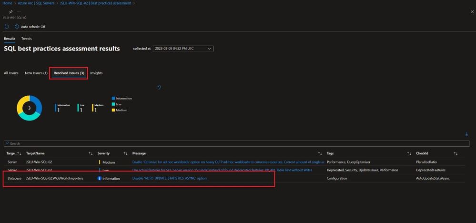Click the yellow Medium severity marker in the PlansUseRatio row
This screenshot has width=476, height=223.
point(99,162)
